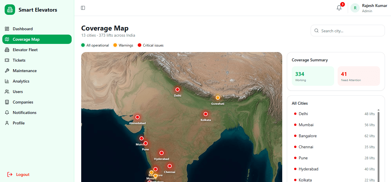Open the Users menu entry
391x182 pixels.
[37, 92]
